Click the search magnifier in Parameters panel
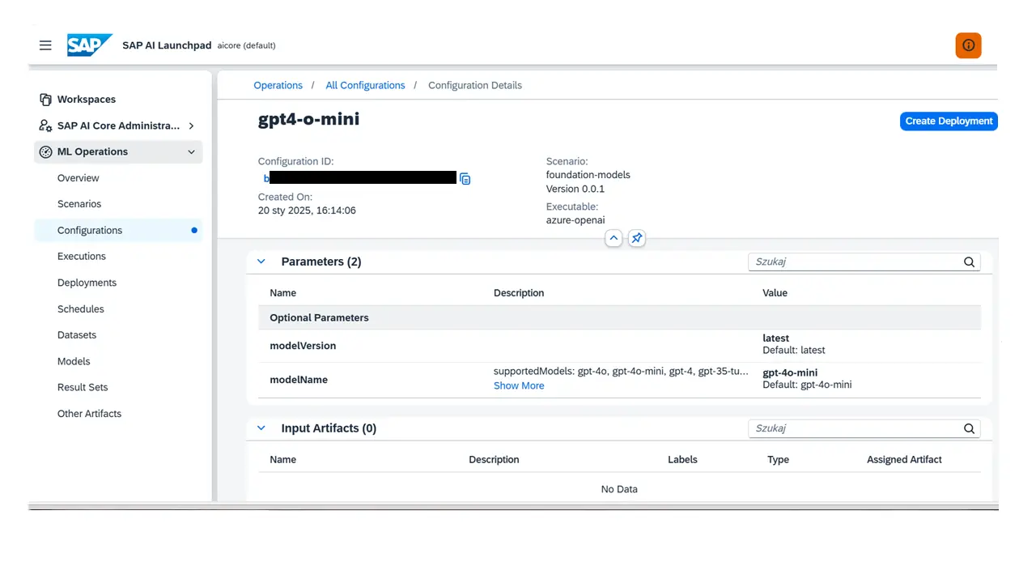Screen dimensions: 1036x583 tap(969, 262)
